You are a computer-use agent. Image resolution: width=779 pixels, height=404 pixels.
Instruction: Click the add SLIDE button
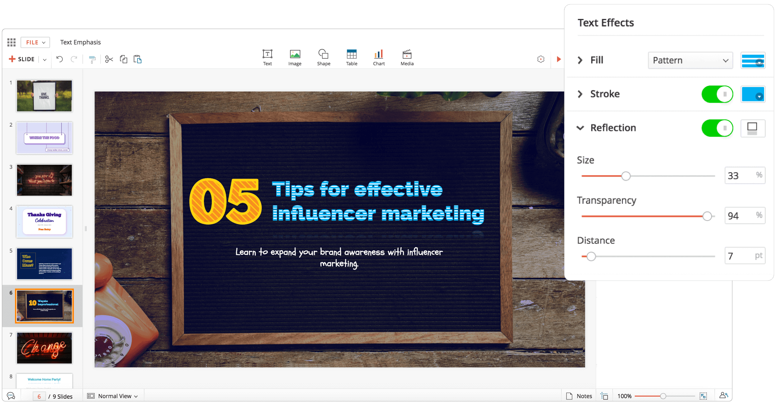[22, 59]
